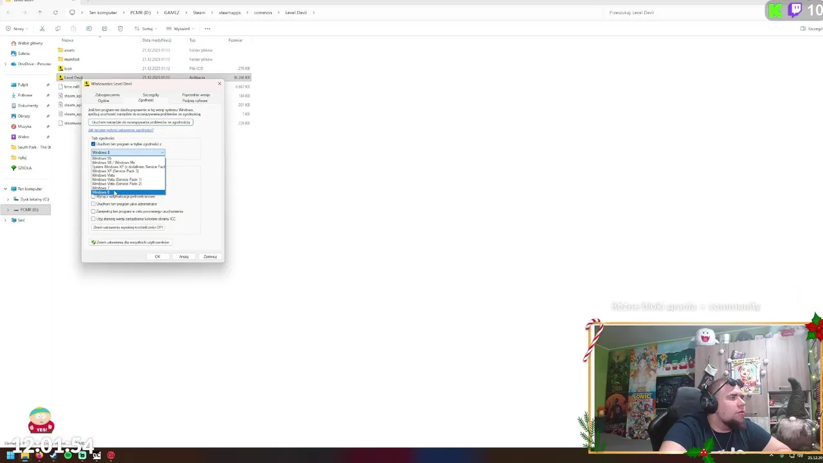This screenshot has width=823, height=463.
Task: Open Wideo folder in sidebar
Action: click(x=23, y=136)
